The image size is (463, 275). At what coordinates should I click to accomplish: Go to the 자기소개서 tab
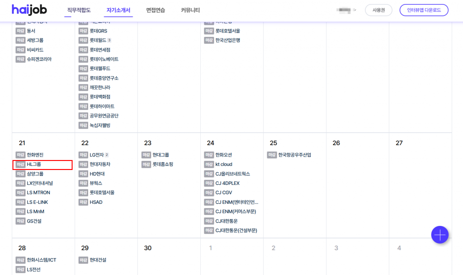(x=118, y=10)
